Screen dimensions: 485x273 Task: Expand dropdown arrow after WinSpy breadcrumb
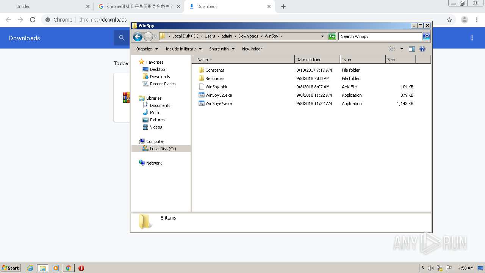point(282,36)
